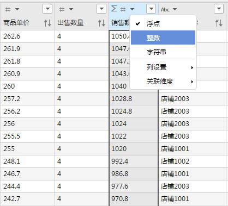Select cell with price 246.7

(28, 174)
